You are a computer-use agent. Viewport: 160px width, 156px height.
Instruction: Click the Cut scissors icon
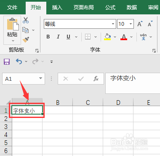(x=26, y=20)
